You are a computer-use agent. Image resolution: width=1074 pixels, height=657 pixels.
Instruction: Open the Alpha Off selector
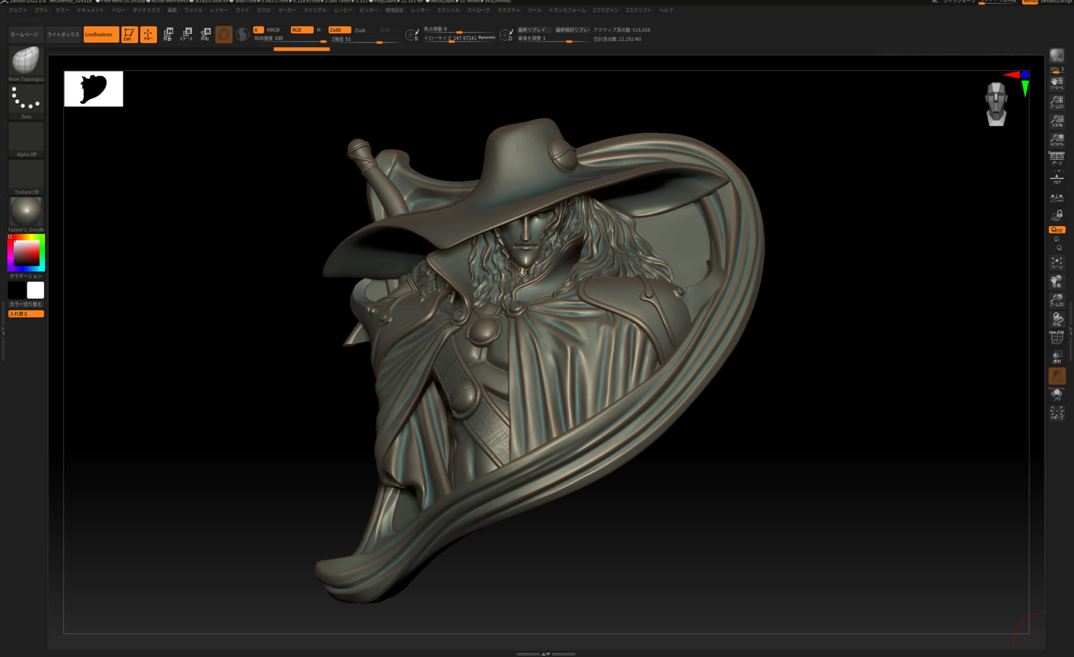(x=26, y=140)
